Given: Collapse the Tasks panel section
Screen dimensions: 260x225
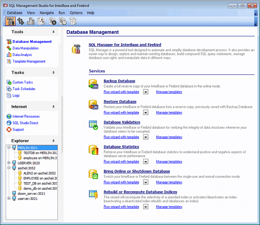Looking at the screenshot, I should [x=53, y=73].
